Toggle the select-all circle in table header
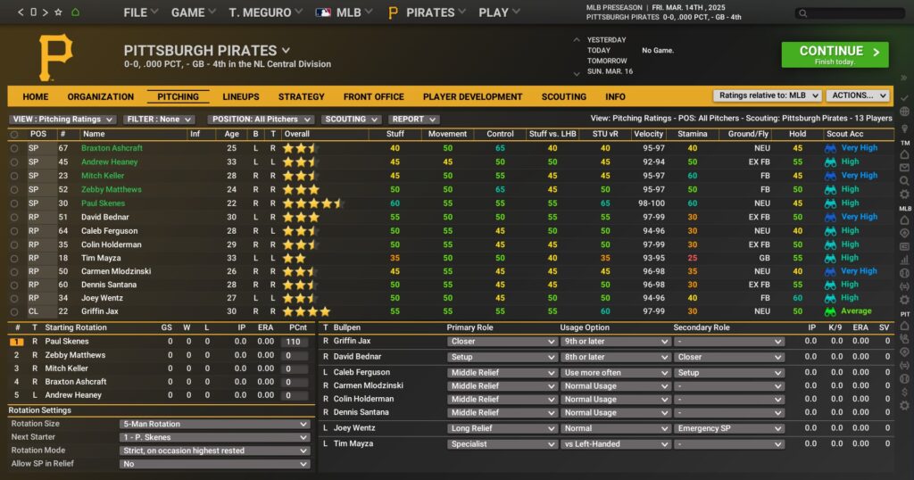The width and height of the screenshot is (914, 480). coord(14,134)
